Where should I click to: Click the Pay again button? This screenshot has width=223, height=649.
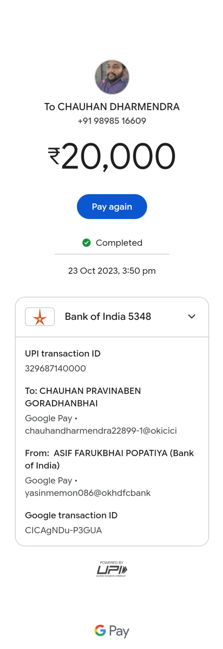tap(112, 206)
